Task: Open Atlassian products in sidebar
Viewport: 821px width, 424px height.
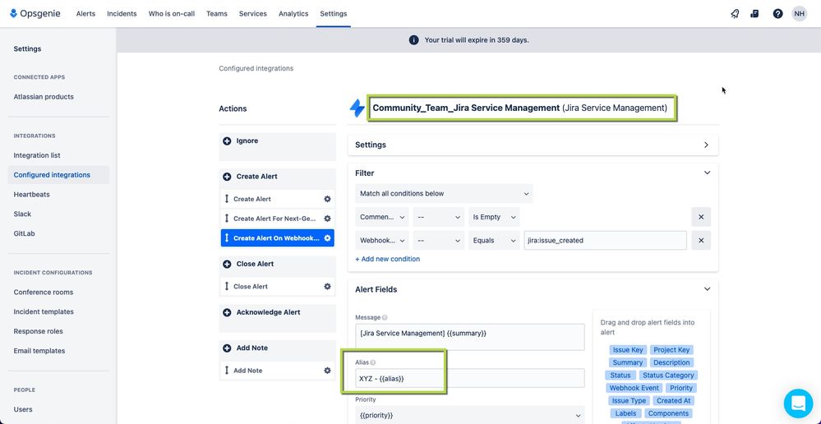Action: tap(44, 97)
